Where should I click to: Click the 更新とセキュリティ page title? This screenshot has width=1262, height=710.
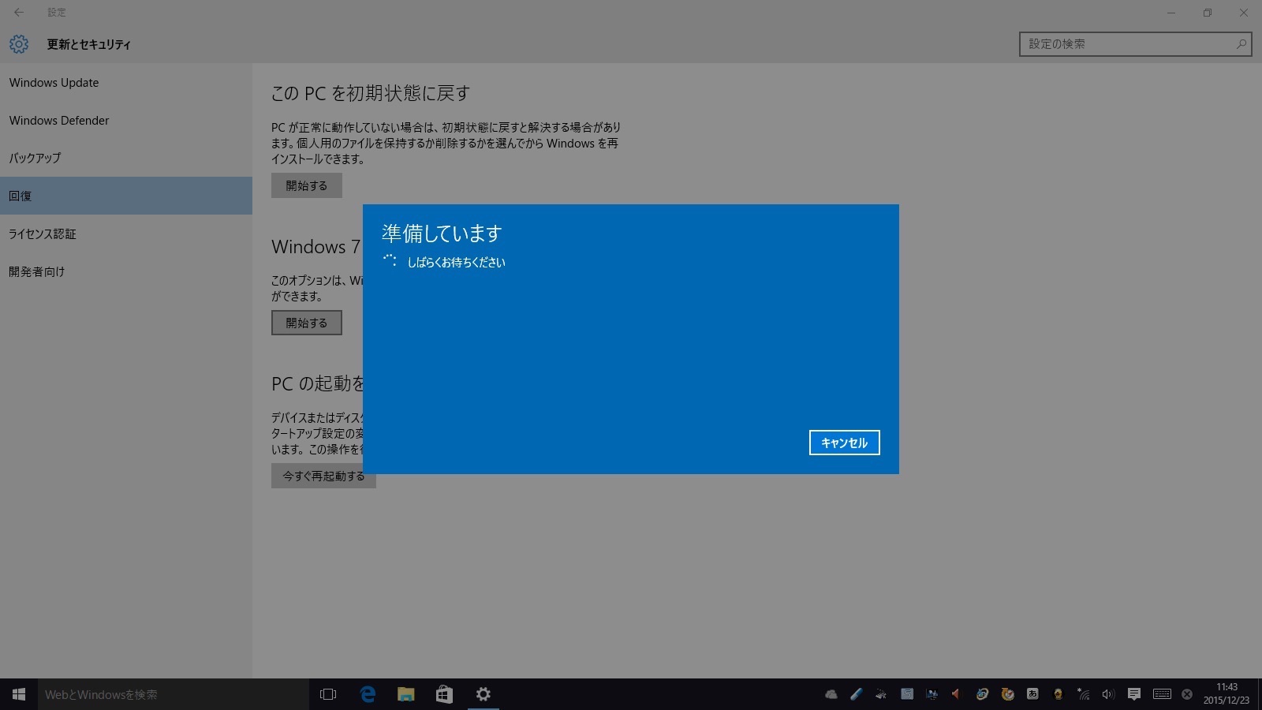tap(88, 44)
